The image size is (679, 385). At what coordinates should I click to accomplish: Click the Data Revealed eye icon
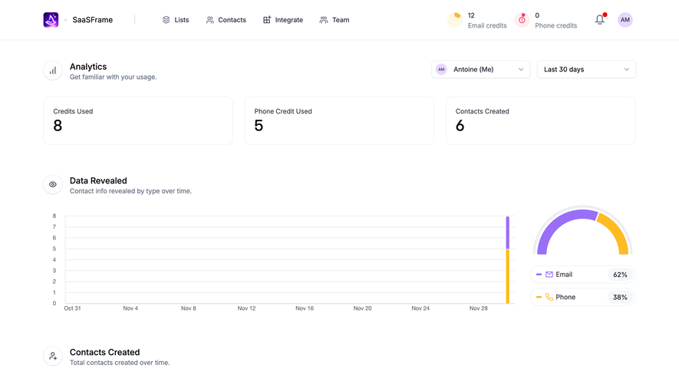pos(53,185)
